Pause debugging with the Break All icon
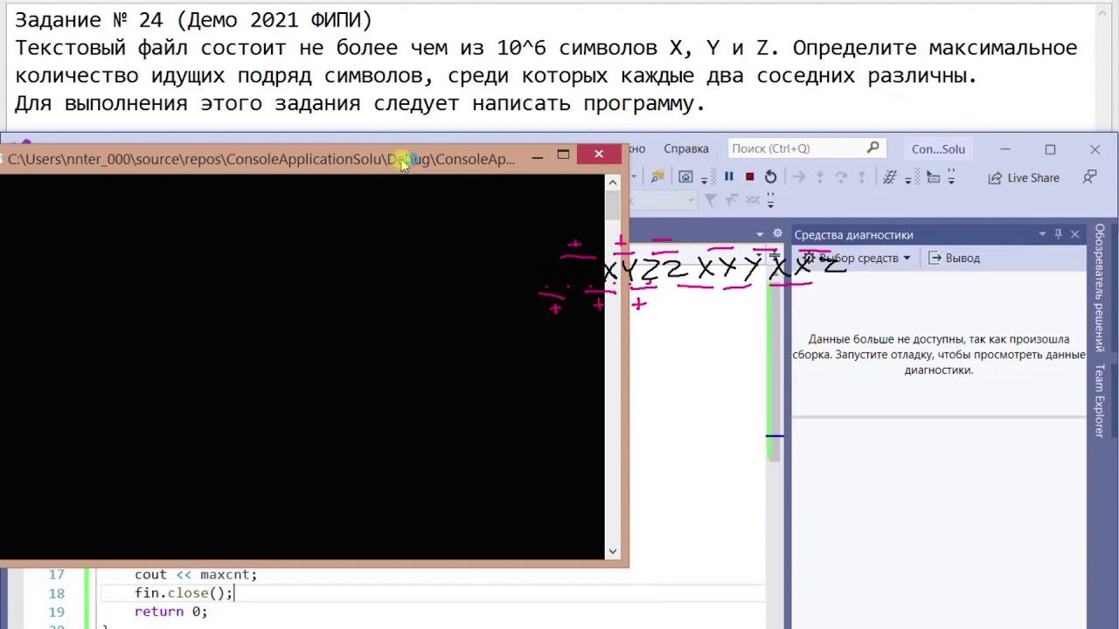This screenshot has height=629, width=1119. [728, 177]
